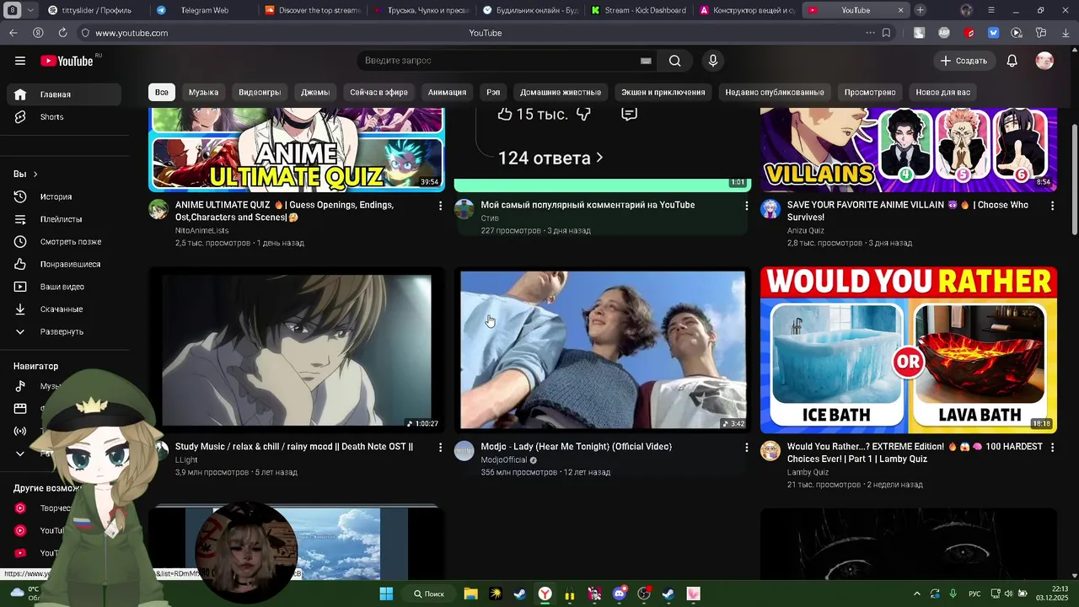Open options for Study Music Death Note video
Screen dimensions: 1079x607
[x=439, y=448]
